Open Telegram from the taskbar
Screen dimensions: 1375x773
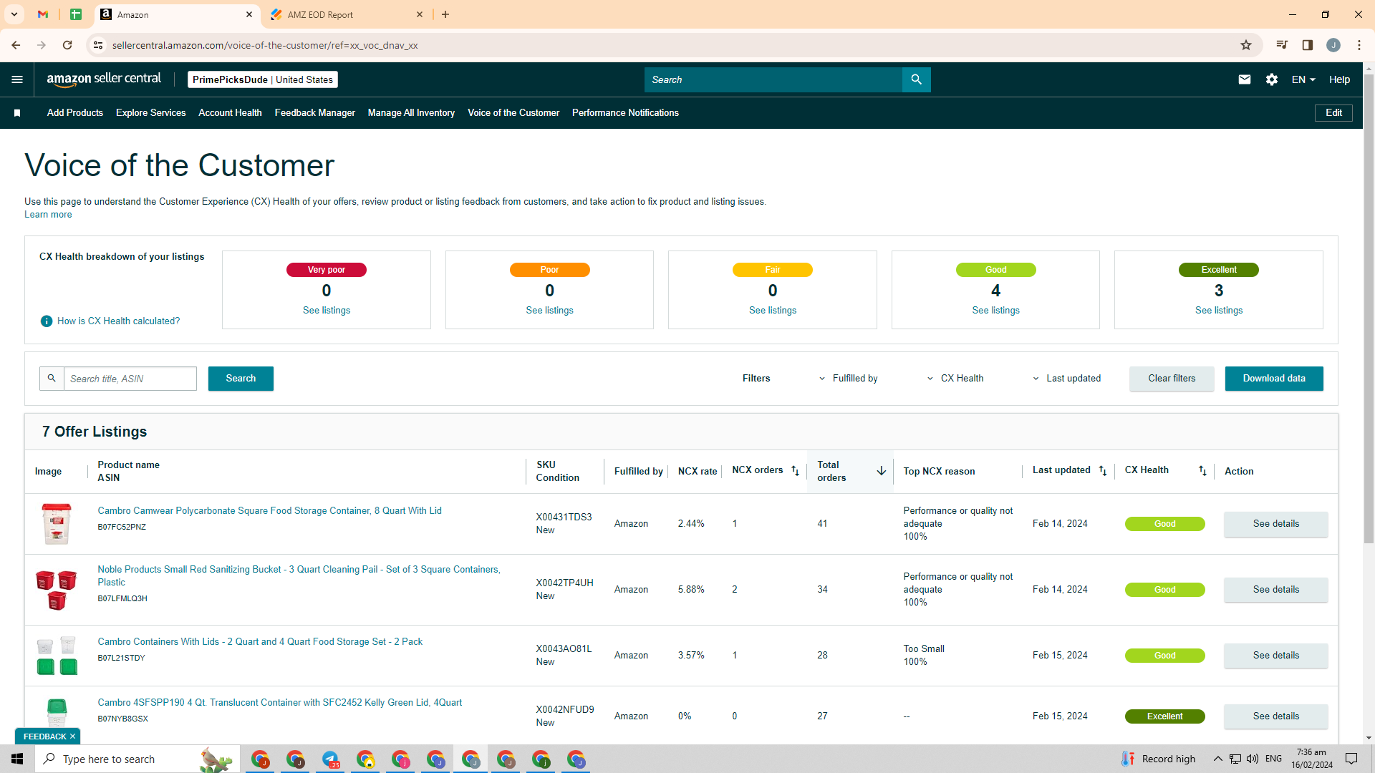[330, 759]
